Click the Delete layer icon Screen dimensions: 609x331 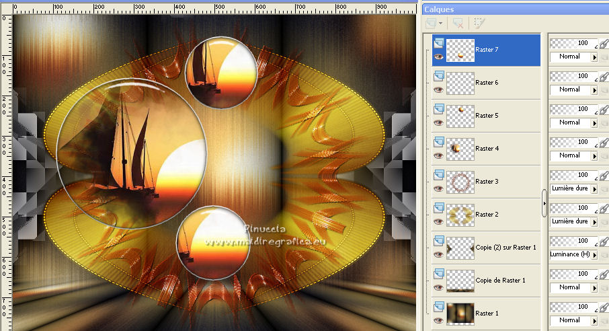[x=458, y=24]
